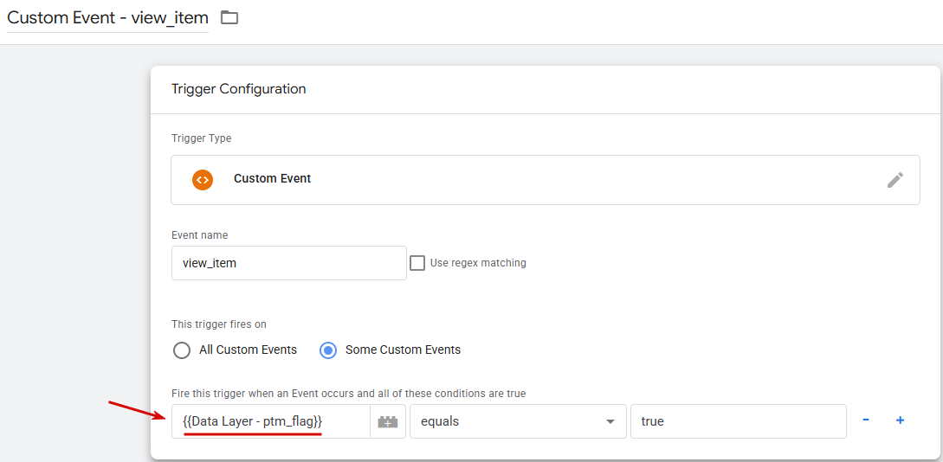Click the Trigger Type section label

point(202,138)
